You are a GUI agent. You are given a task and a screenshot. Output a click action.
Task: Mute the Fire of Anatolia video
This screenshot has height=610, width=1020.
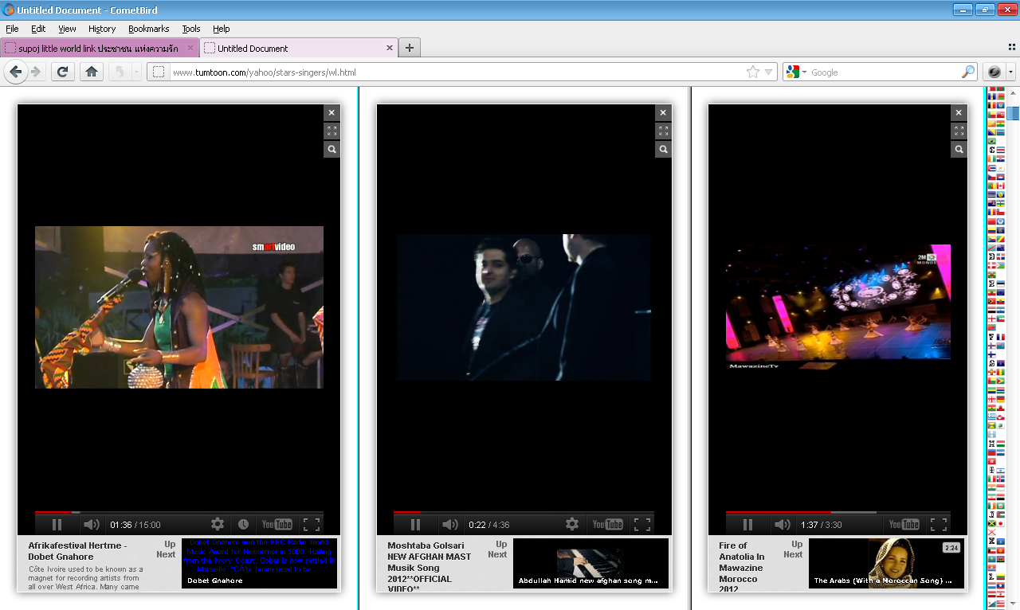[x=783, y=524]
